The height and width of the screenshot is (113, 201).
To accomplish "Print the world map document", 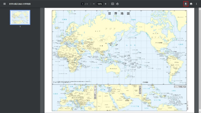I will [191, 4].
